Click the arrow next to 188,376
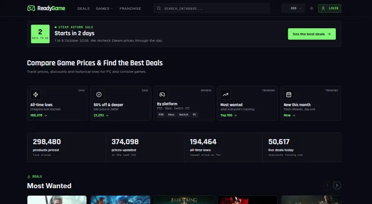Image resolution: width=372 pixels, height=204 pixels. [x=46, y=115]
